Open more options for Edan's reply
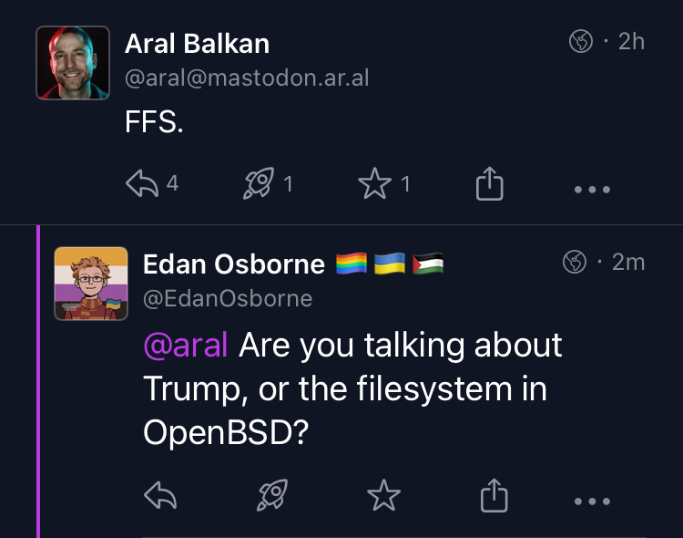 (592, 501)
